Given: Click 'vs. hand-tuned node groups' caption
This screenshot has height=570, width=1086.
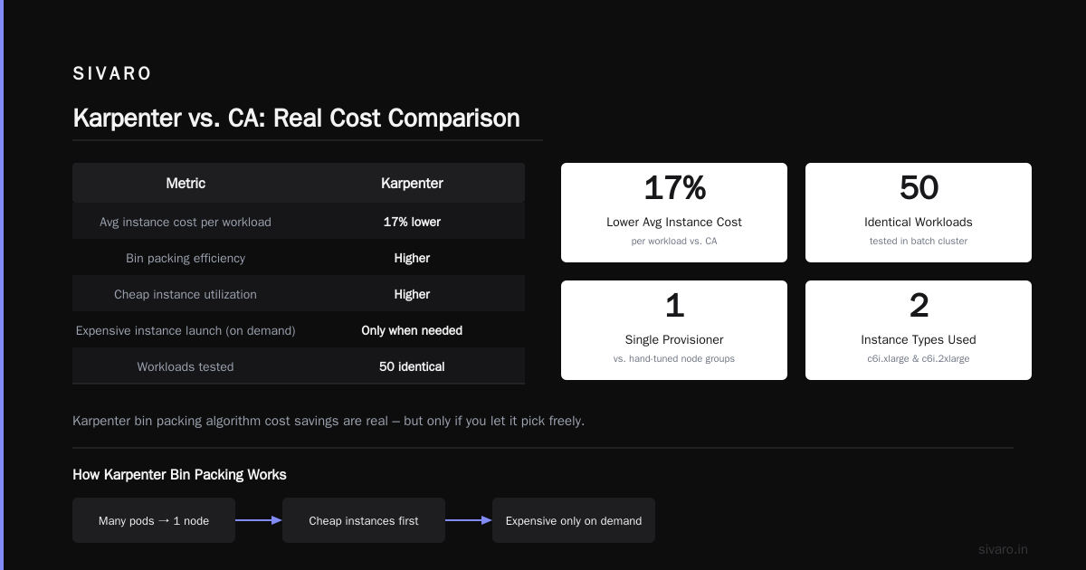Looking at the screenshot, I should (x=674, y=358).
